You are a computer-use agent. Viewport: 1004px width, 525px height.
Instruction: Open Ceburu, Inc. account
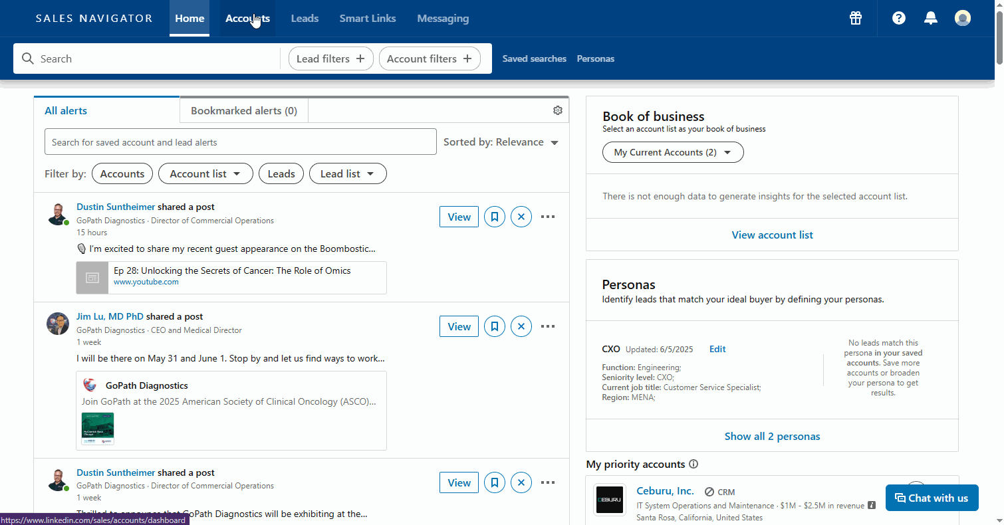click(x=665, y=491)
